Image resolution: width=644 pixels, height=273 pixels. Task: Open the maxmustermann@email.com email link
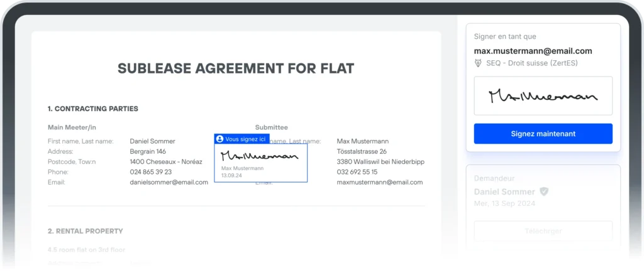pos(380,182)
